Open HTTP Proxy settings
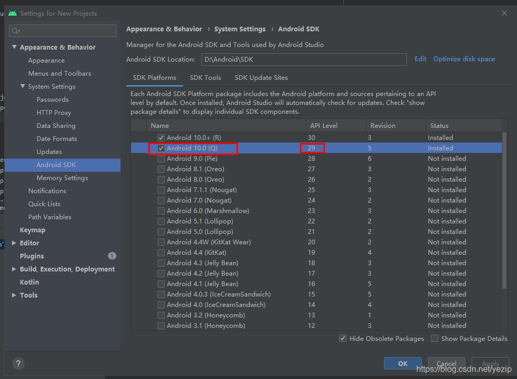Viewport: 517px width, 379px height. [x=54, y=112]
